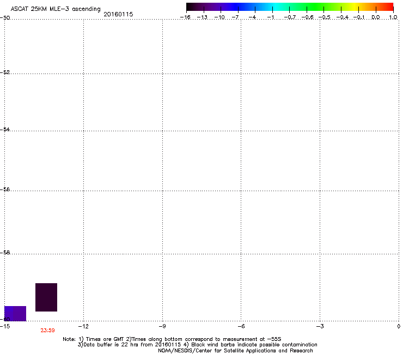Screen dimensions: 403x354
Task: Click the NOAA/NESDIS credit line
Action: [x=235, y=351]
